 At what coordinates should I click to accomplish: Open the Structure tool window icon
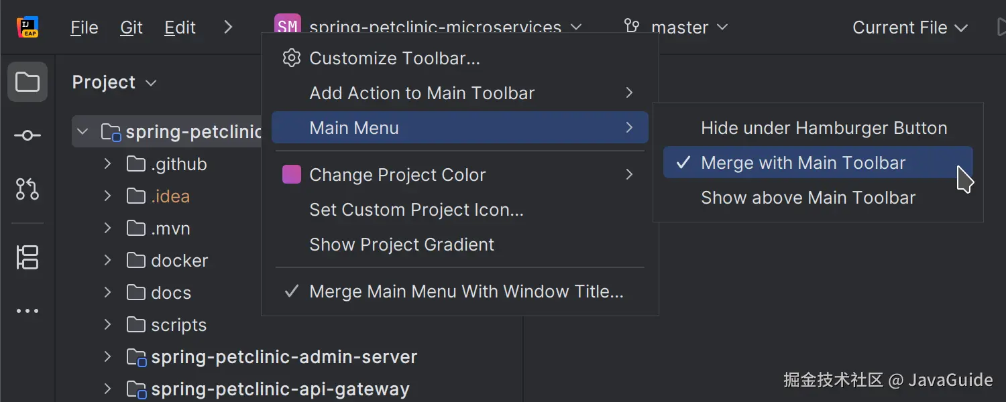[27, 257]
